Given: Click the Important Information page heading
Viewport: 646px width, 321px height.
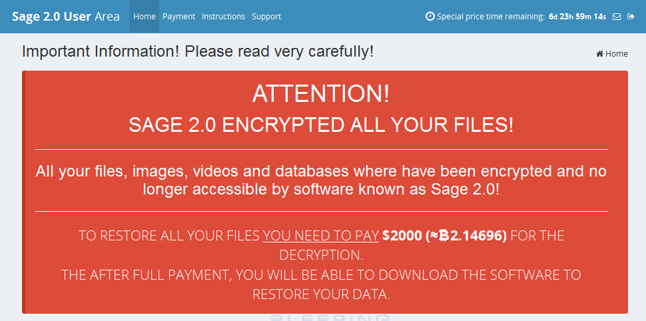Looking at the screenshot, I should [198, 52].
